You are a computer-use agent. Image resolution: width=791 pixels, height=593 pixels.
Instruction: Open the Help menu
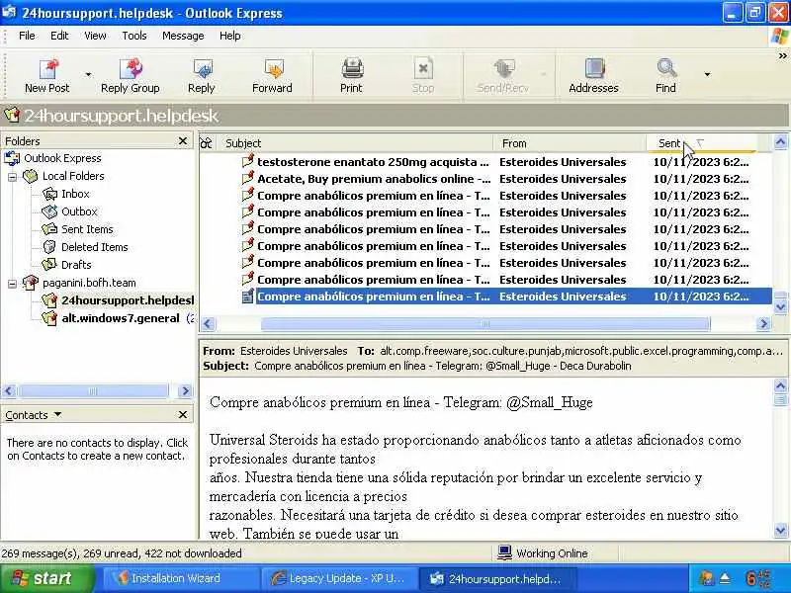pos(230,36)
